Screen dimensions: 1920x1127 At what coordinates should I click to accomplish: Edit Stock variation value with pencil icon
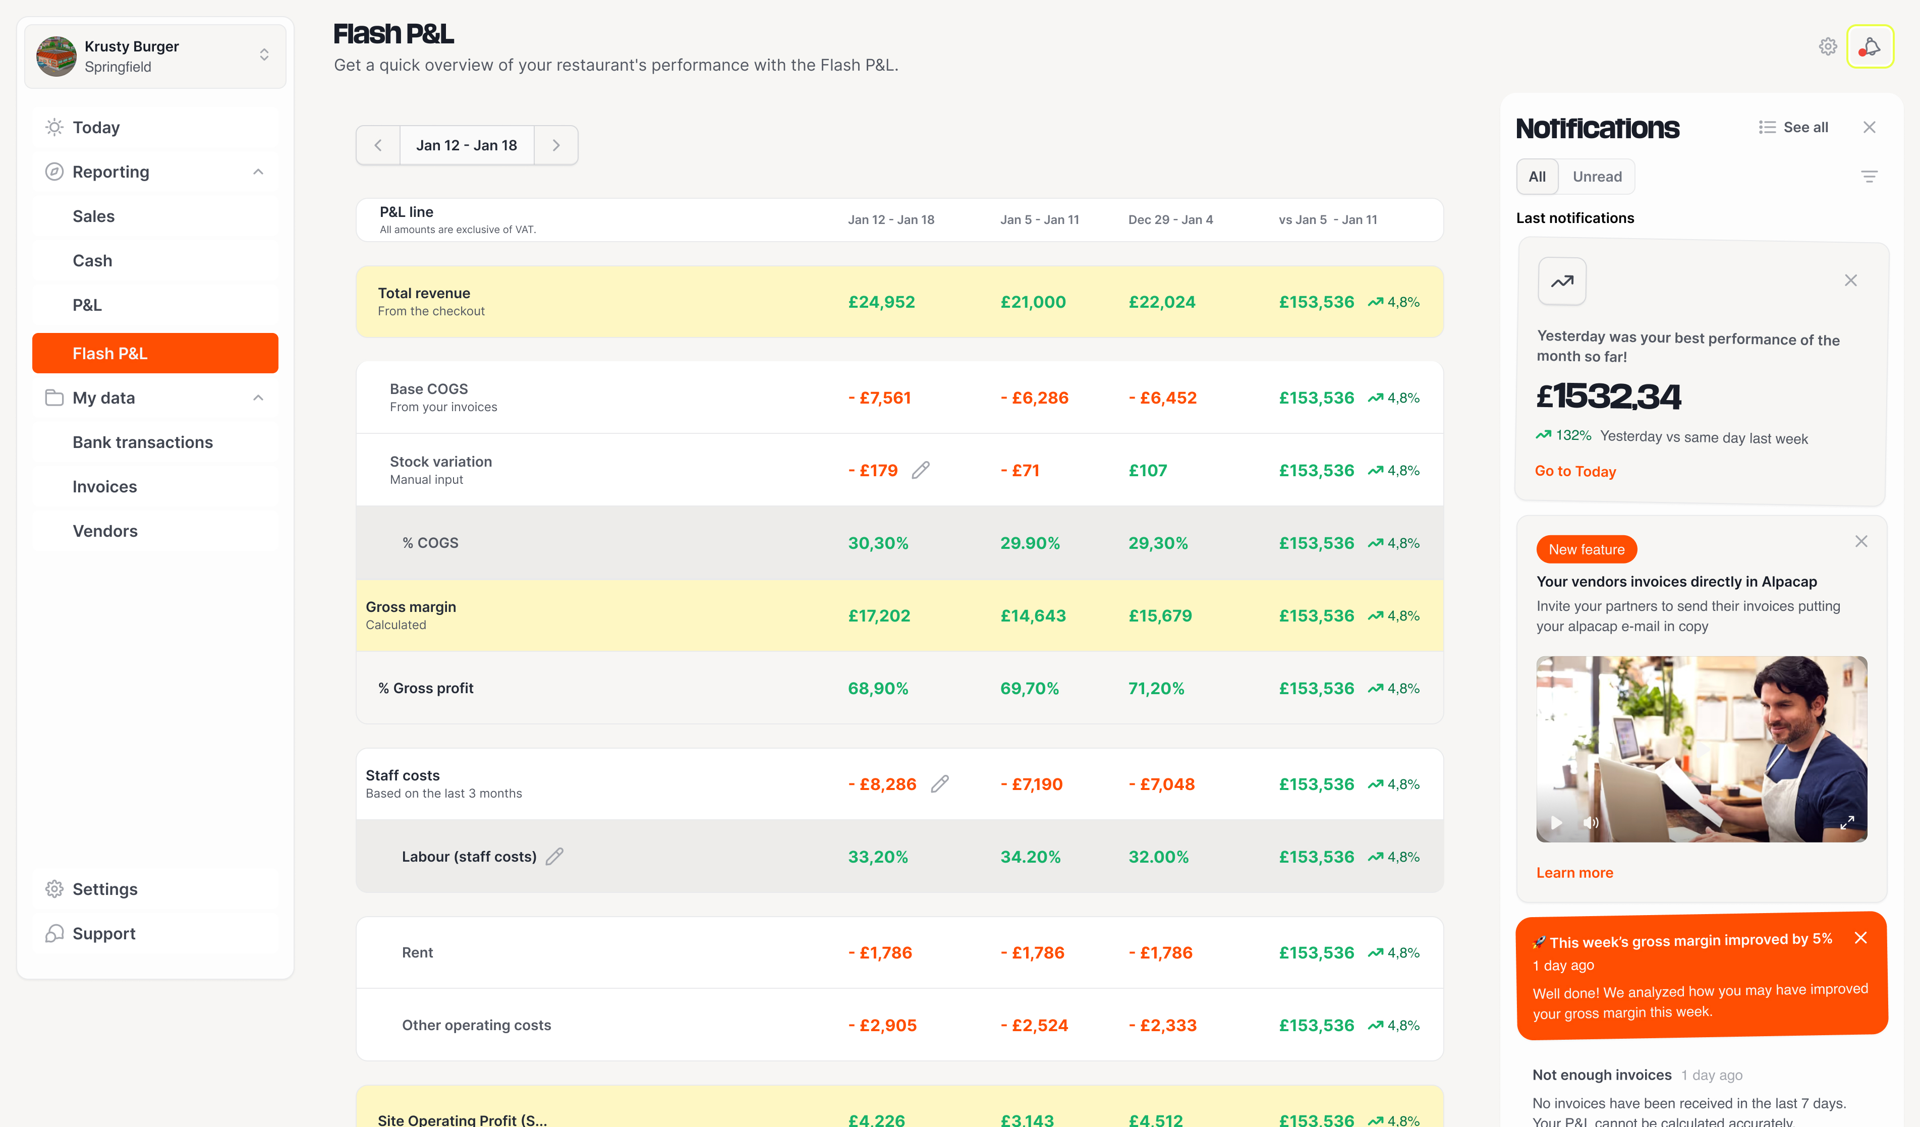[920, 470]
